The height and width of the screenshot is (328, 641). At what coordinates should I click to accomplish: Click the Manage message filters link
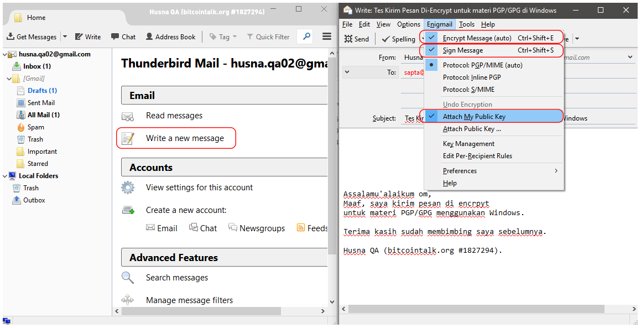(189, 300)
